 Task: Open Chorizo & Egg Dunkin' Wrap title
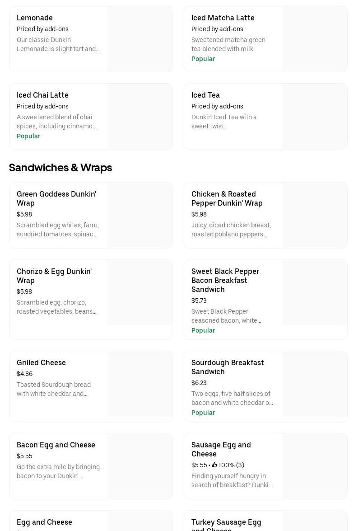54,276
